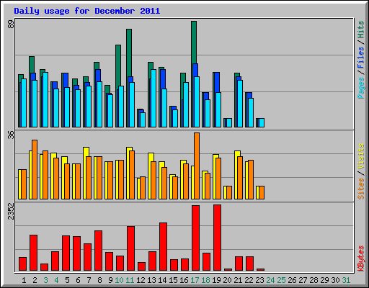The height and width of the screenshot is (288, 369).
Task: Select green day label "10"
Action: coord(119,280)
